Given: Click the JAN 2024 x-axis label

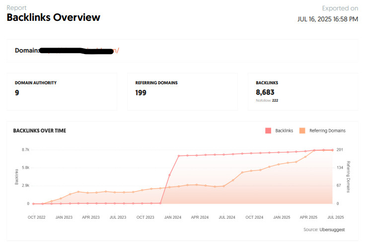Looking at the screenshot, I should 172,217.
